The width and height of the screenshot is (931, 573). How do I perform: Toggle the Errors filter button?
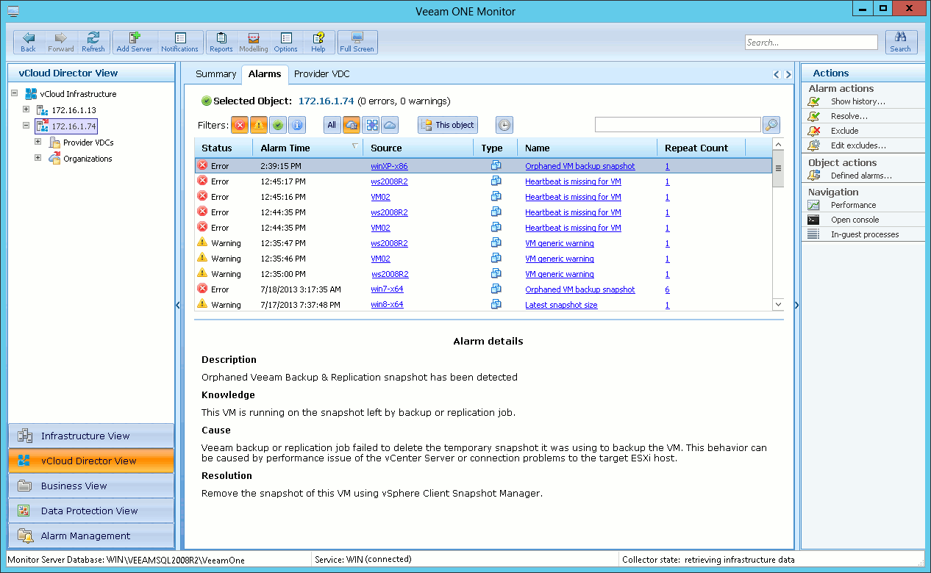(x=240, y=125)
